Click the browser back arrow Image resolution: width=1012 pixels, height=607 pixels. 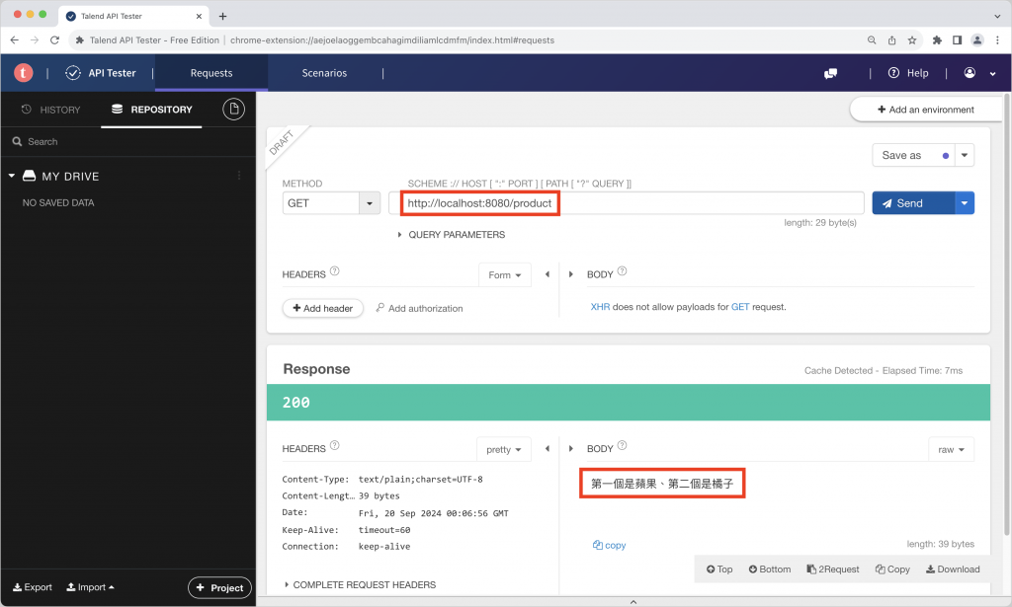tap(14, 39)
